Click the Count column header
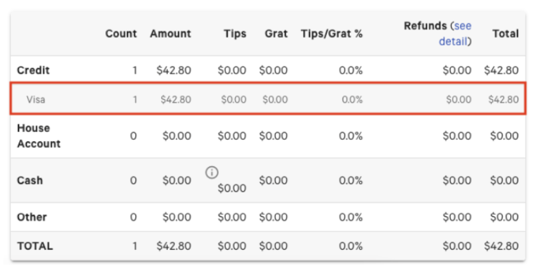The width and height of the screenshot is (535, 275). coord(121,34)
